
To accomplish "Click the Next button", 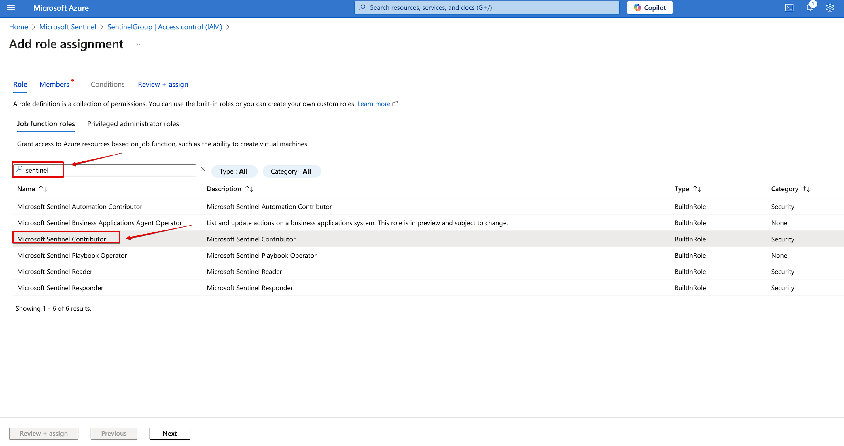I will pyautogui.click(x=169, y=433).
